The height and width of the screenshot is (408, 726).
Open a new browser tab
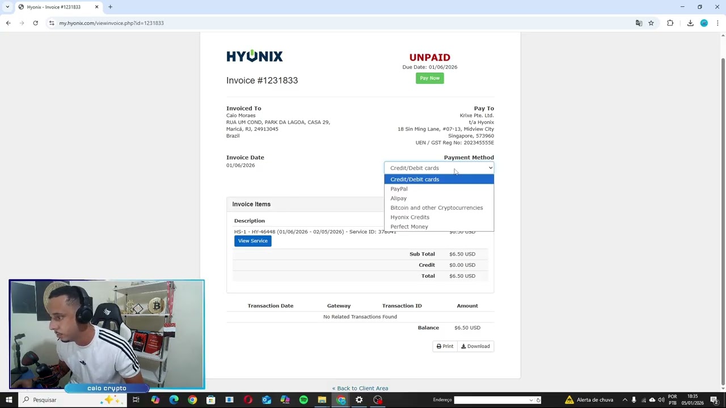(110, 7)
